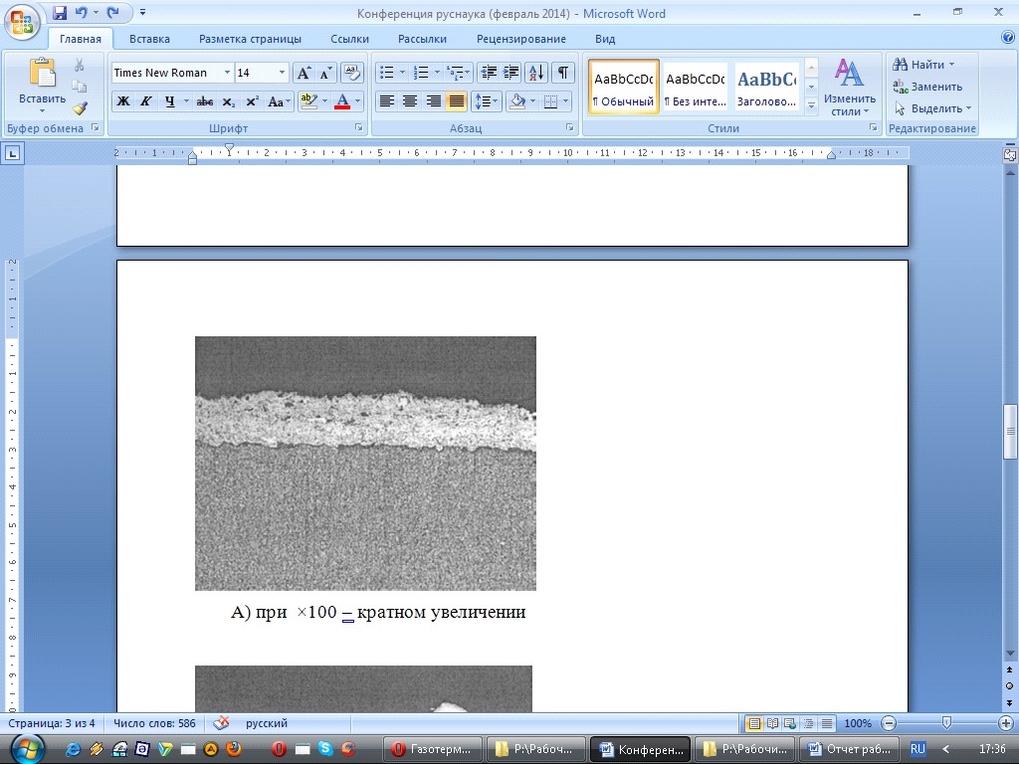This screenshot has height=764, width=1019.
Task: Toggle Justify alignment button
Action: (456, 101)
